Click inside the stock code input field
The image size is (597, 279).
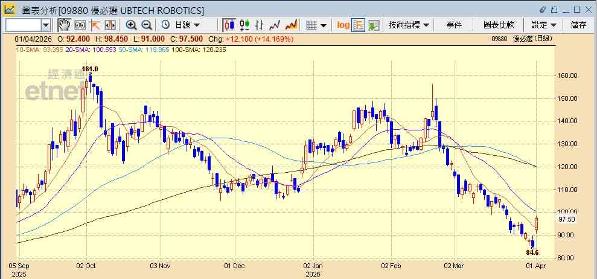24,25
